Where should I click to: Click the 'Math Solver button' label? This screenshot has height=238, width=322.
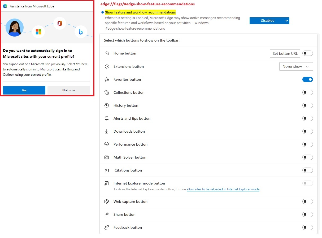pyautogui.click(x=130, y=157)
